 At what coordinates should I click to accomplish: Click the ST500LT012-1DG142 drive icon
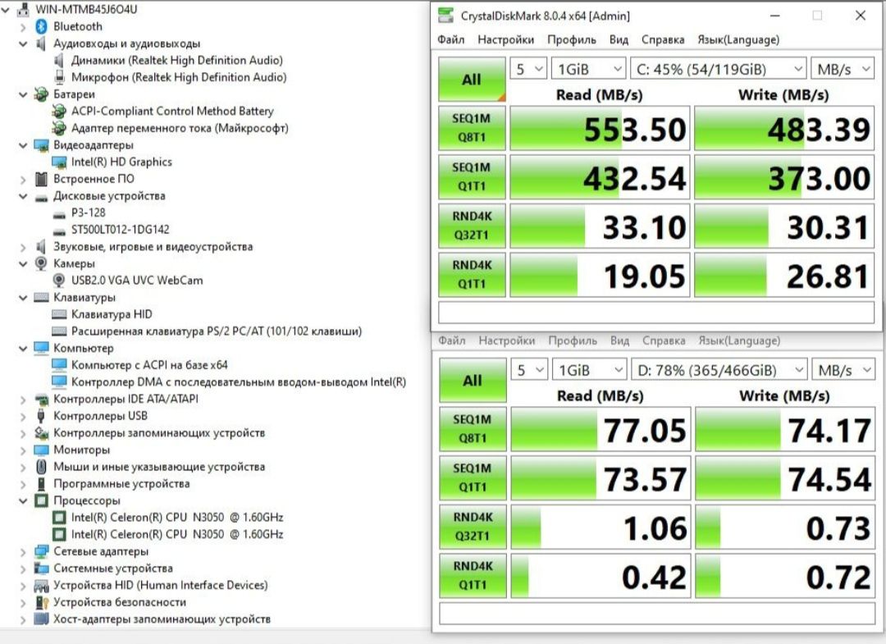59,231
